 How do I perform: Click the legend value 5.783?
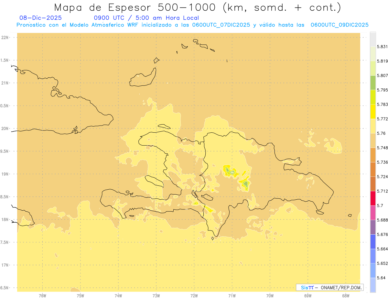tap(383, 104)
